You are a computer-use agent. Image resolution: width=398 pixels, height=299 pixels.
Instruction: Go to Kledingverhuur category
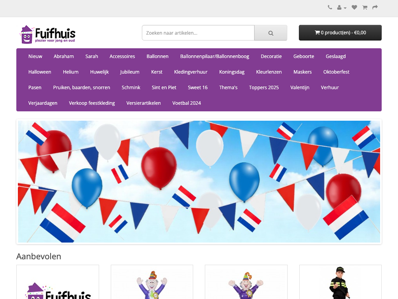[x=190, y=72]
